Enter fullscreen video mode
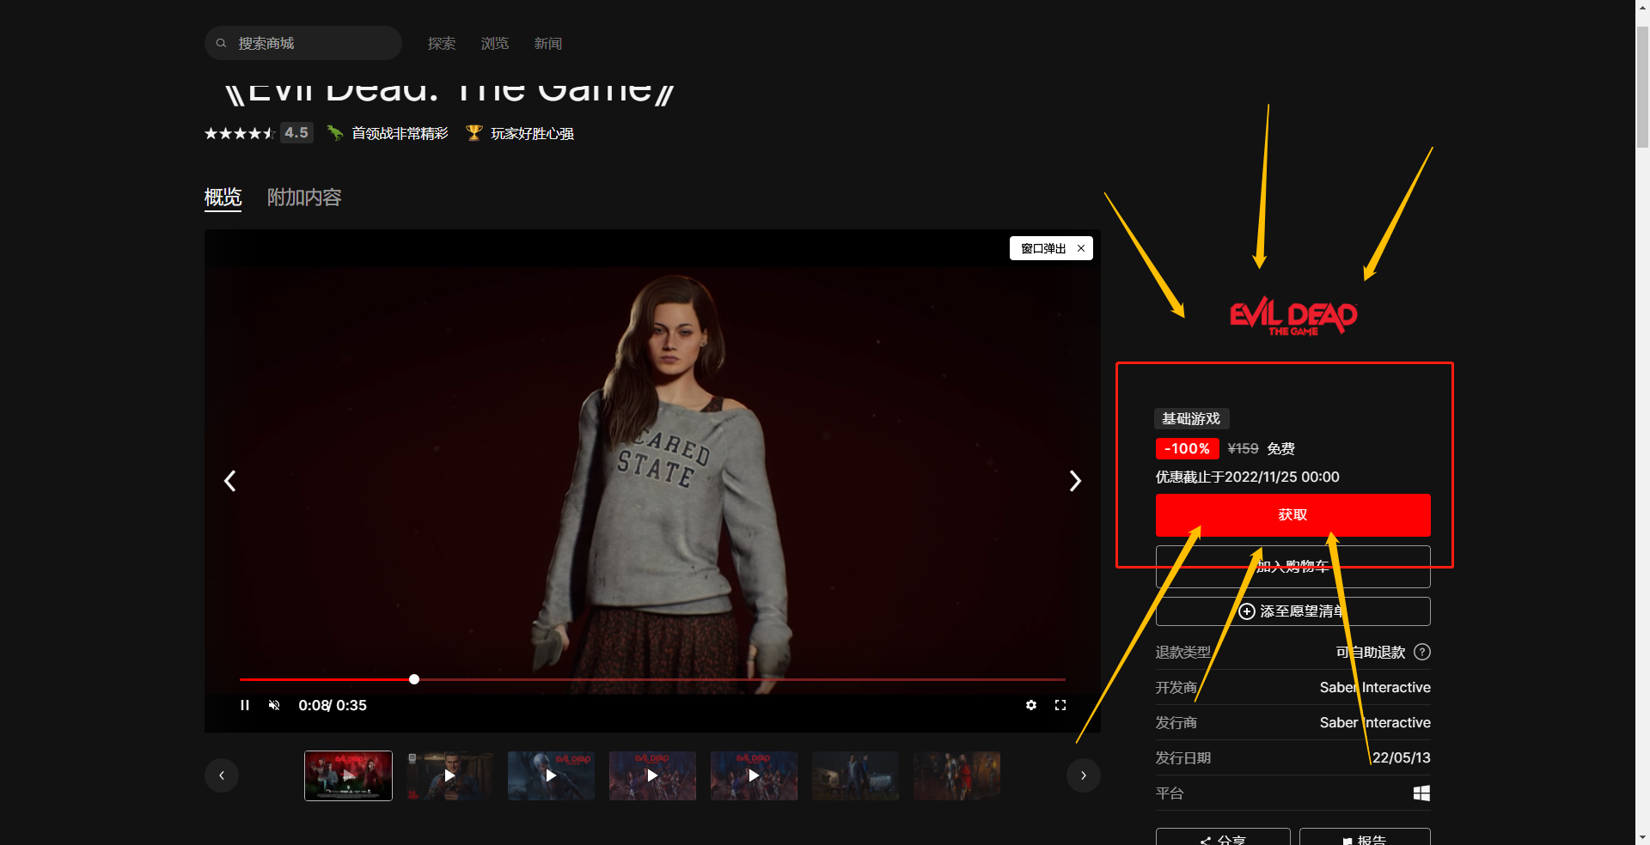1650x845 pixels. (1060, 705)
